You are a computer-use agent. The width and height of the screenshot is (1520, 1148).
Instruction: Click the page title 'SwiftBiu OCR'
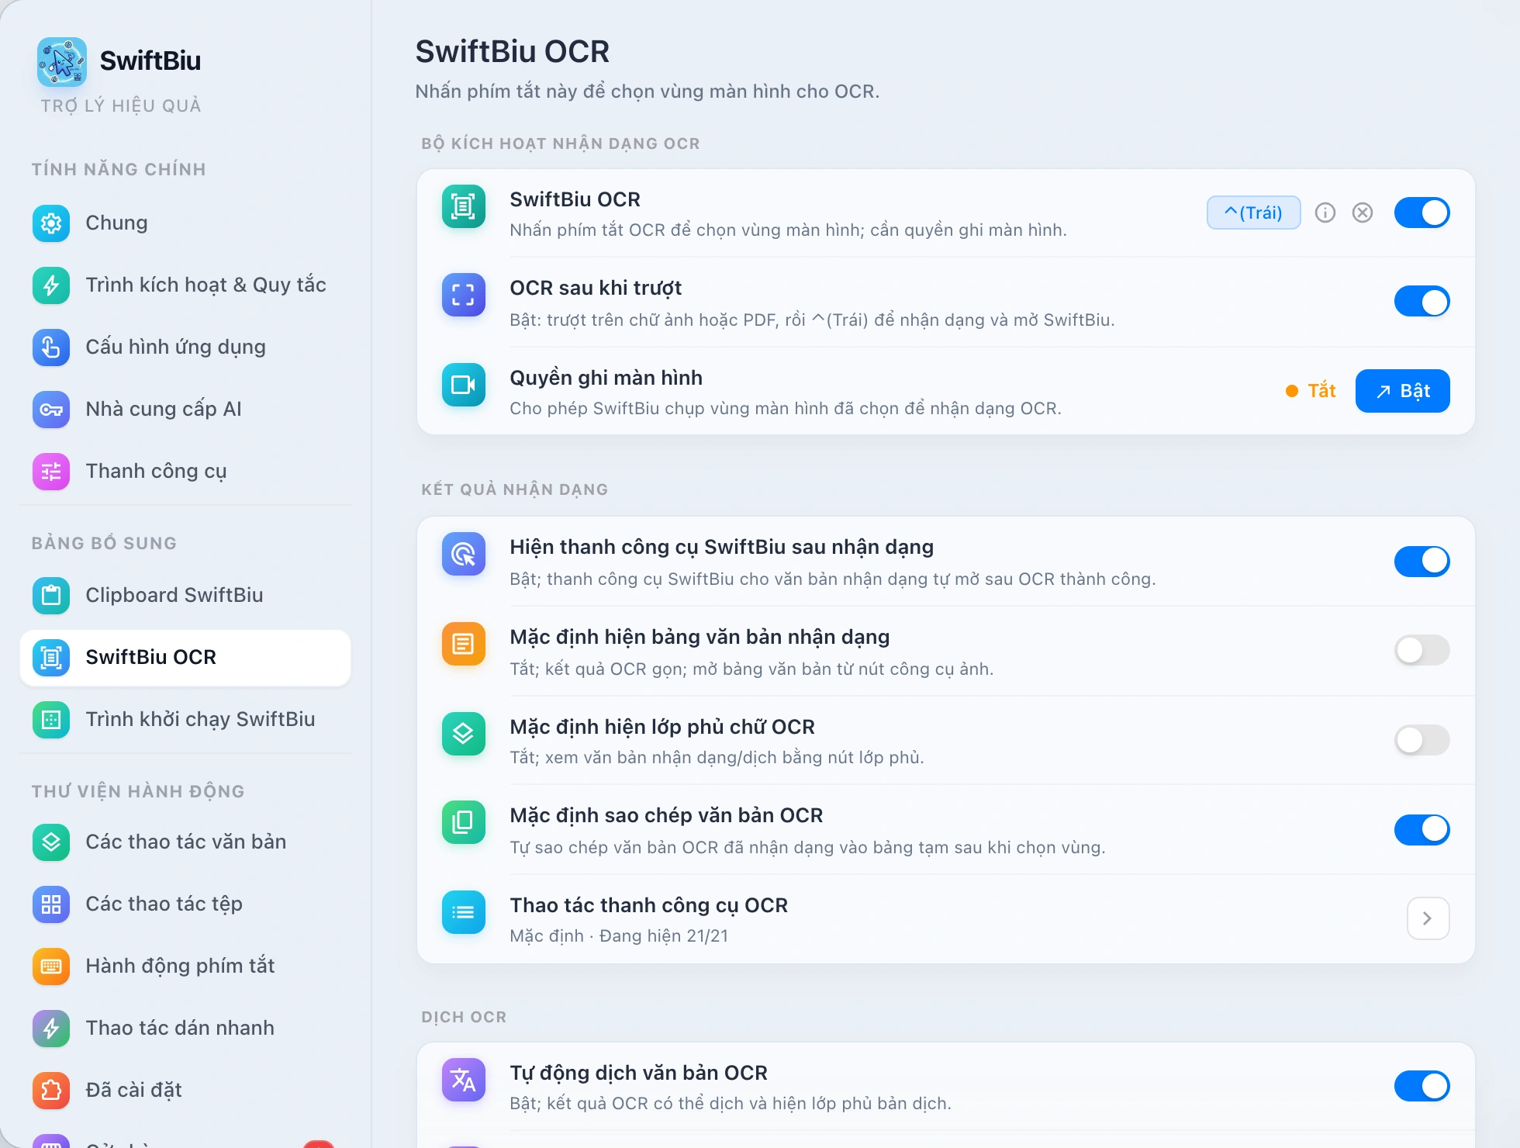pyautogui.click(x=512, y=52)
